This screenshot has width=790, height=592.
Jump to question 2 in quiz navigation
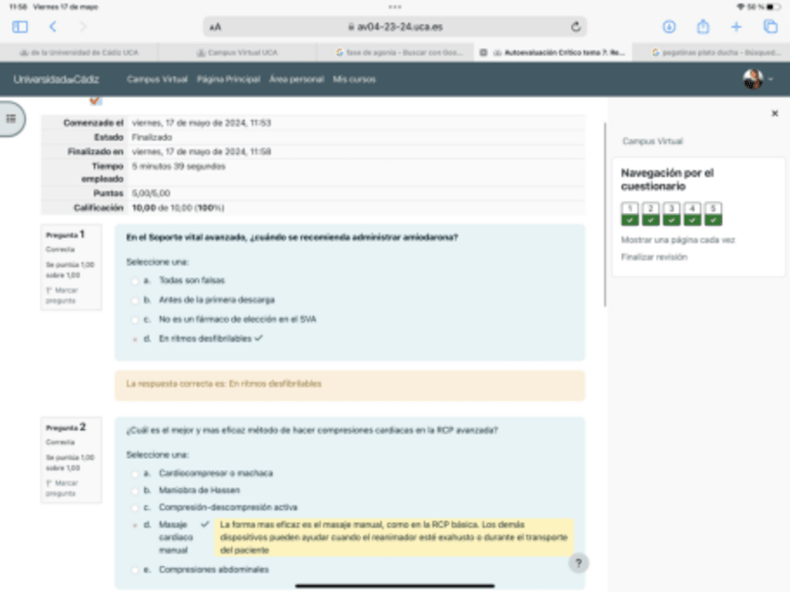coord(650,214)
